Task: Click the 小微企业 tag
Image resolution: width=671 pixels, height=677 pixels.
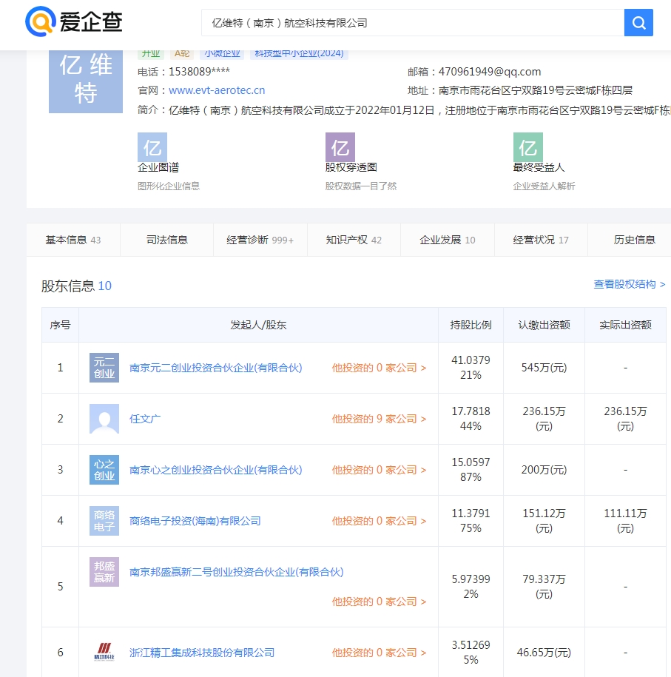Action: pyautogui.click(x=222, y=54)
